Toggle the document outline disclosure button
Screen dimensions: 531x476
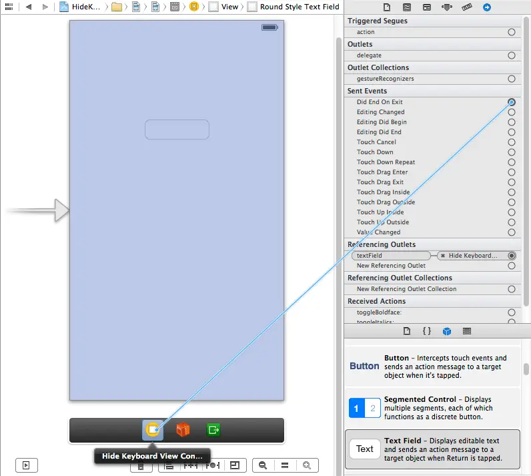[26, 465]
